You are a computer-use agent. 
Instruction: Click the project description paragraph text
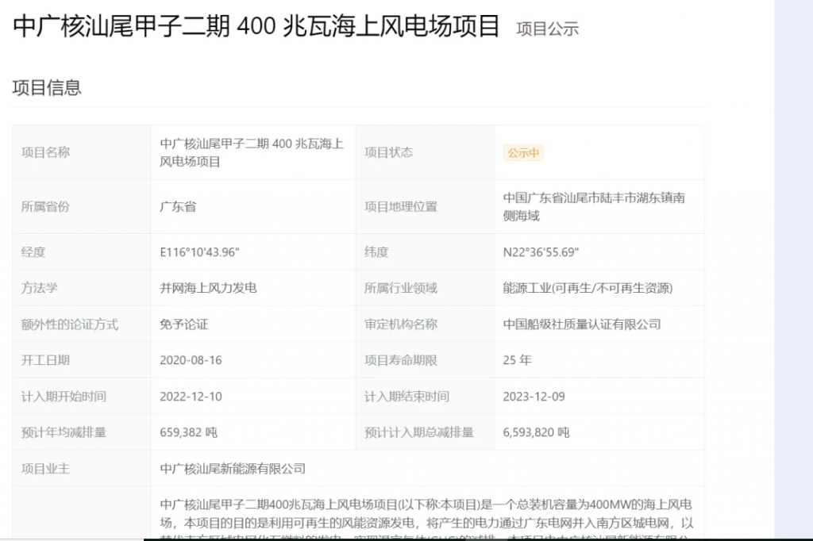[426, 514]
